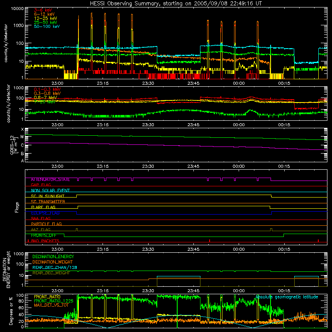Select the BAD_PACKETS label

(45, 241)
